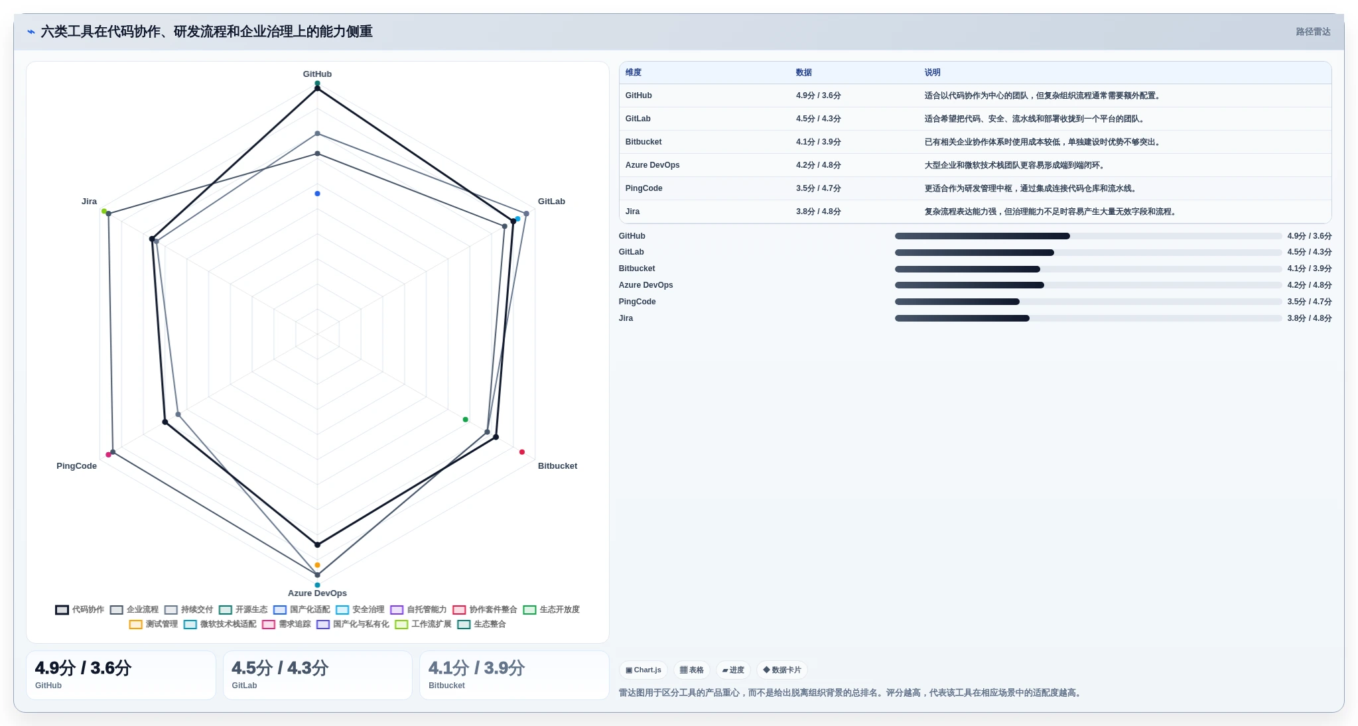
Task: Click the GitLab axis label on the radar
Action: (x=551, y=202)
